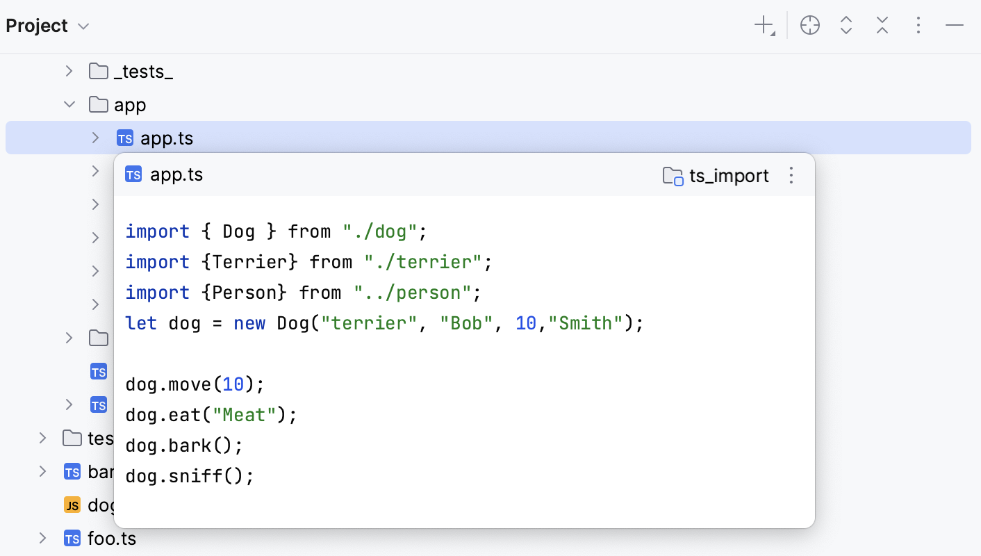
Task: Expand the _tests_ folder
Action: point(68,71)
